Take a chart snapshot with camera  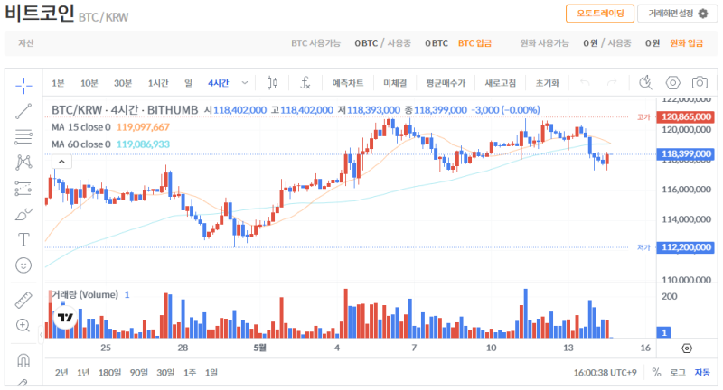pos(700,83)
